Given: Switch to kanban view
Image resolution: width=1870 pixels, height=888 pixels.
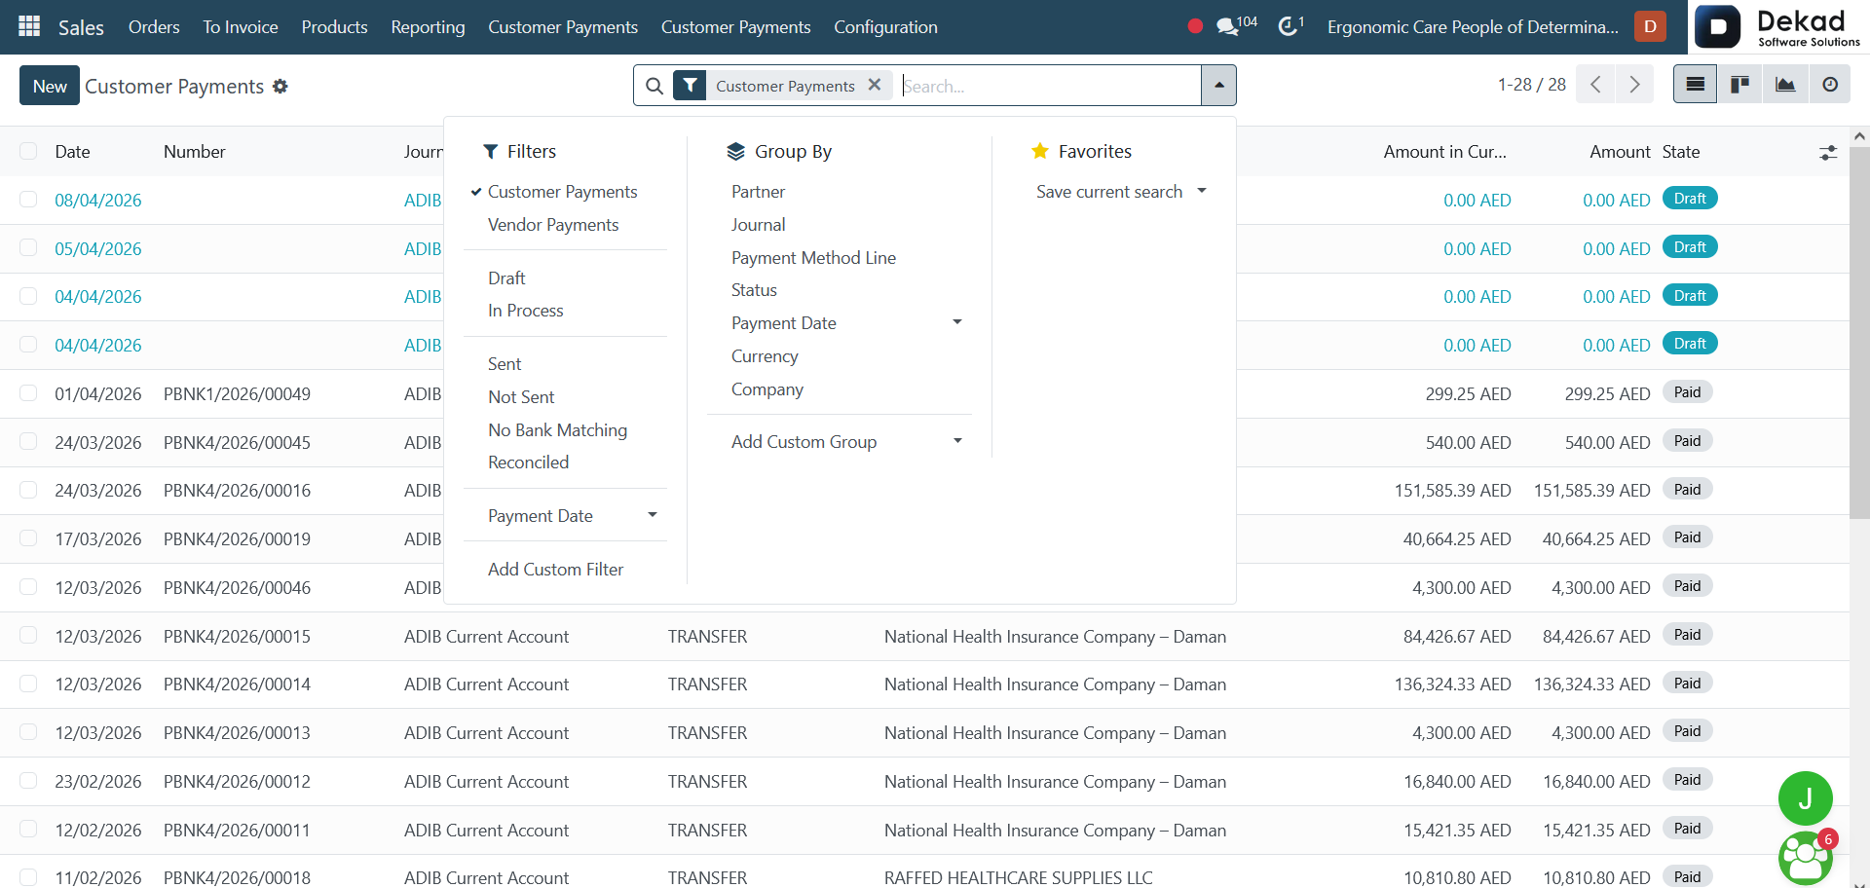Looking at the screenshot, I should coord(1739,85).
